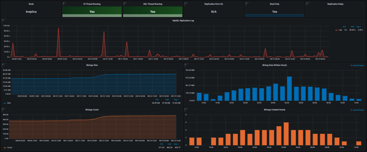Open the MySQL Replication Lag panel title menu
This screenshot has width=367, height=152.
click(x=183, y=20)
